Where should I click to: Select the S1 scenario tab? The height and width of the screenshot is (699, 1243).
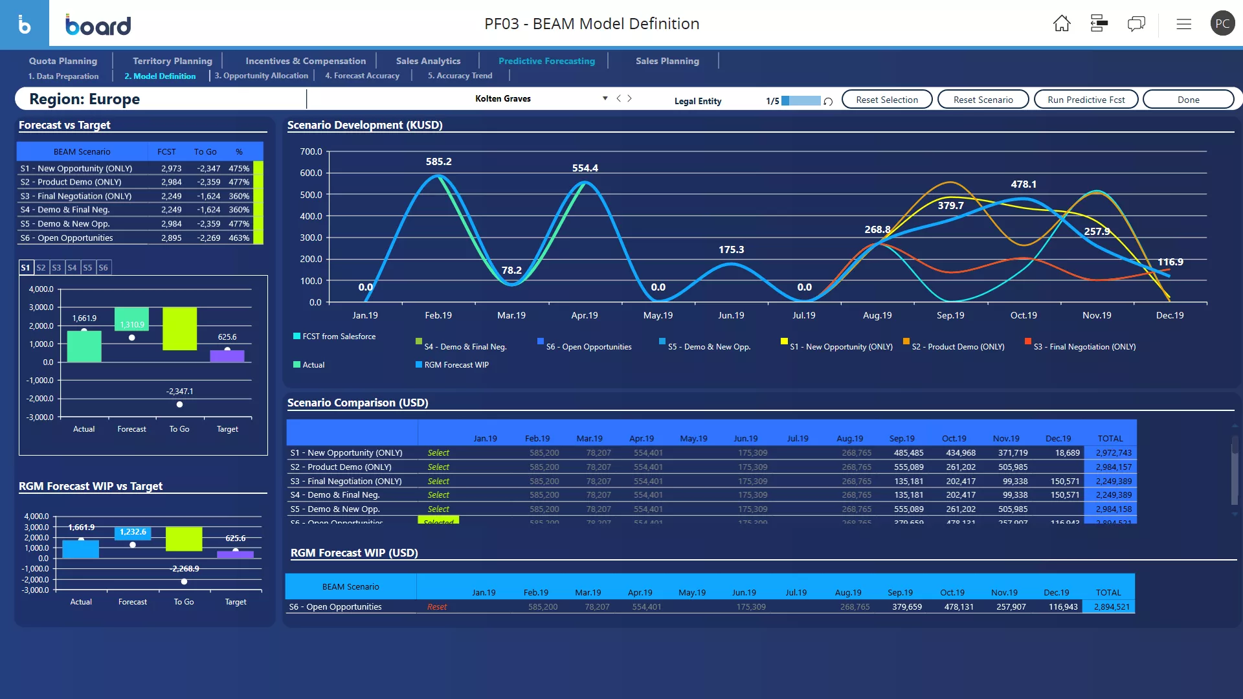tap(25, 267)
